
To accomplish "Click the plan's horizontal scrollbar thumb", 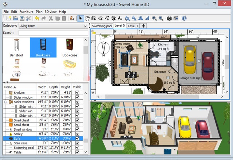I will [152, 97].
